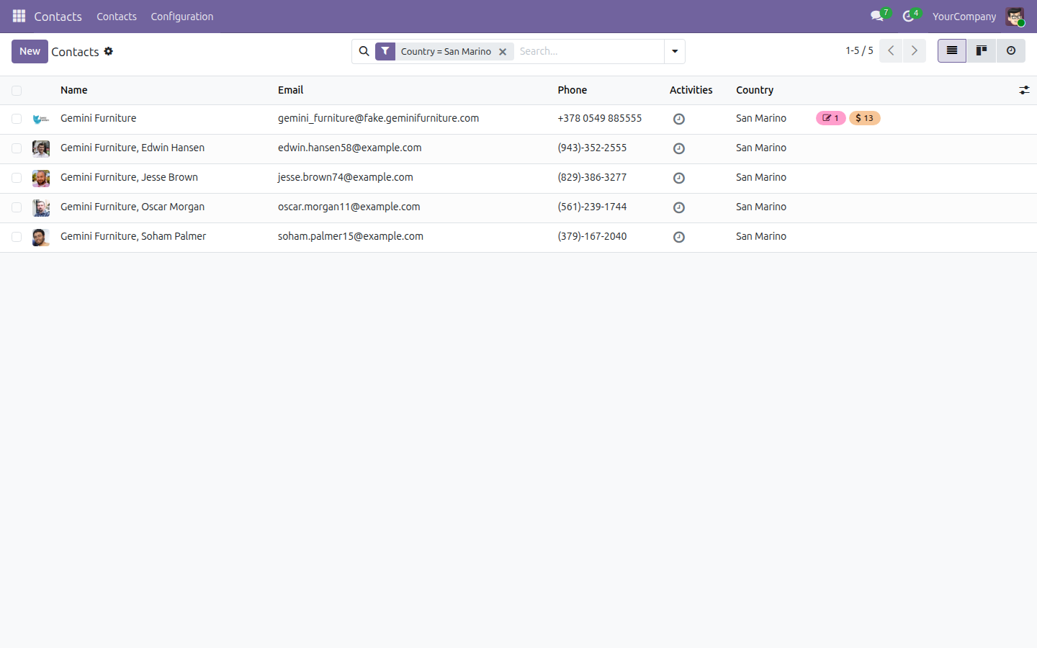Open the activities clock icon with badge 4
This screenshot has width=1037, height=648.
[x=910, y=16]
